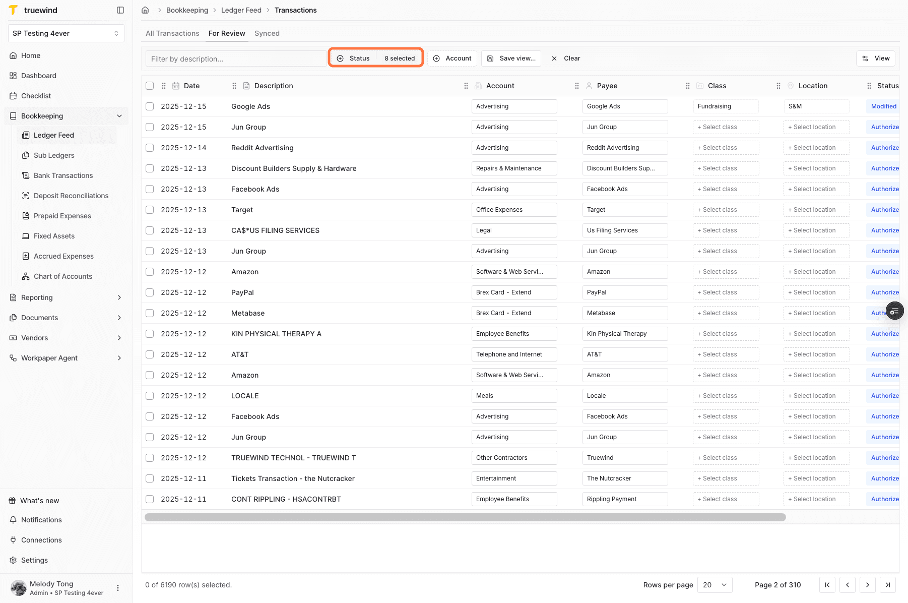Open Prepaid Expenses in sidebar

67,216
